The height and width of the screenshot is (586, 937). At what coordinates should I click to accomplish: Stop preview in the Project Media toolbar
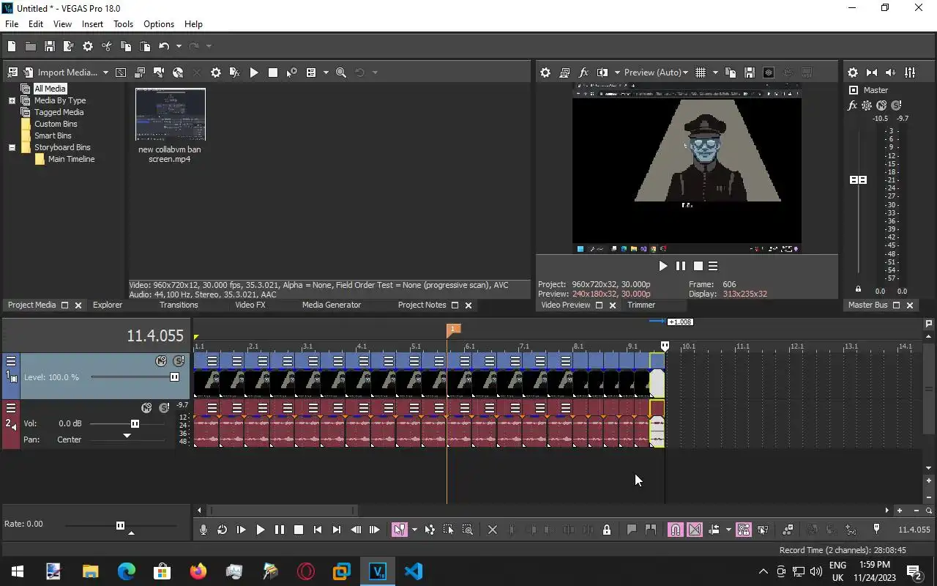[x=273, y=73]
